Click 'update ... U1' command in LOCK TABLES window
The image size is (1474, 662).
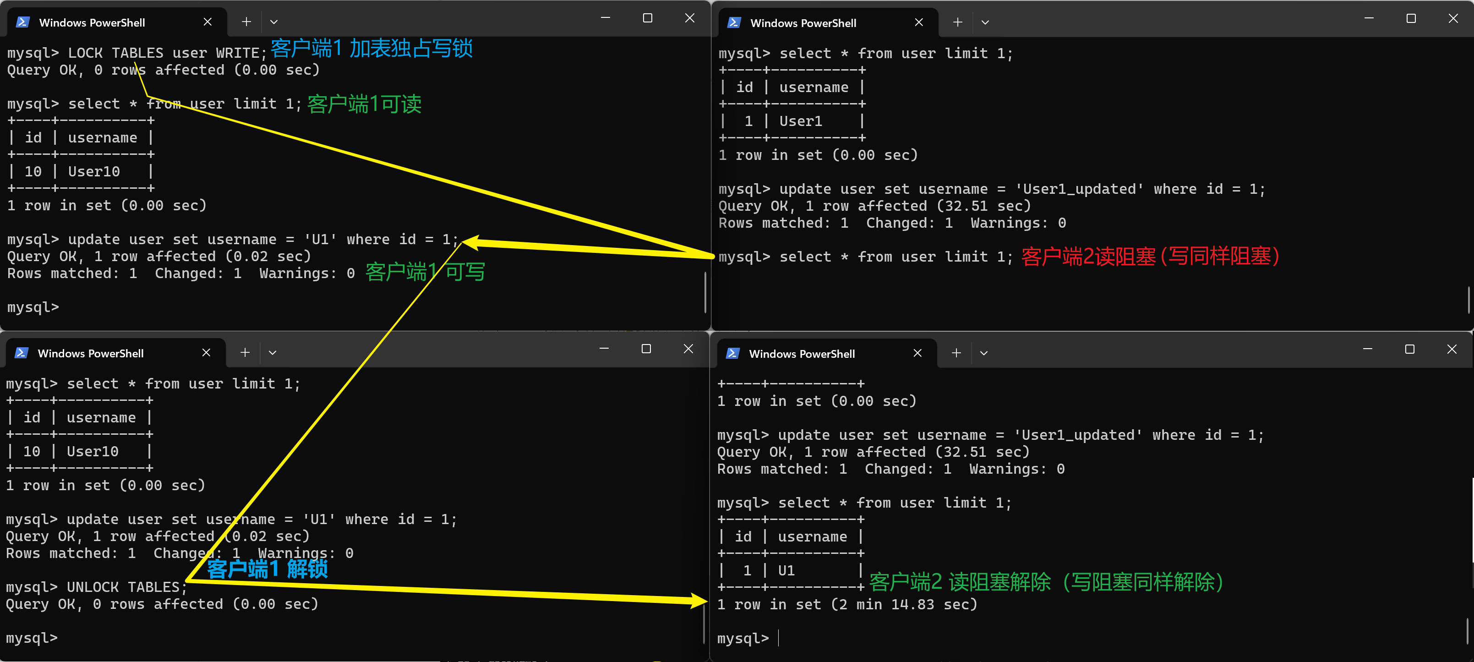233,239
